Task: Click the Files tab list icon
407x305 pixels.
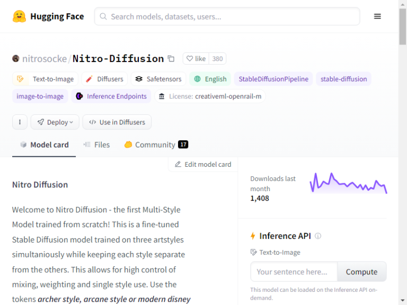Action: [87, 145]
